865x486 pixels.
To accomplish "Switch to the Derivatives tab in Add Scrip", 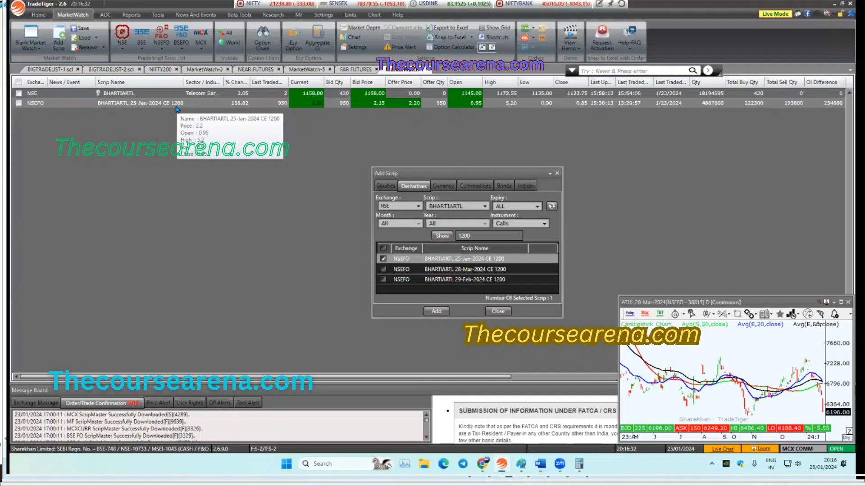I will tap(414, 186).
